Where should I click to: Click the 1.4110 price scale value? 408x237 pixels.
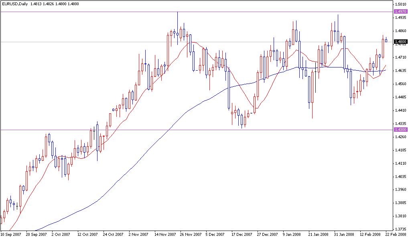click(401, 163)
